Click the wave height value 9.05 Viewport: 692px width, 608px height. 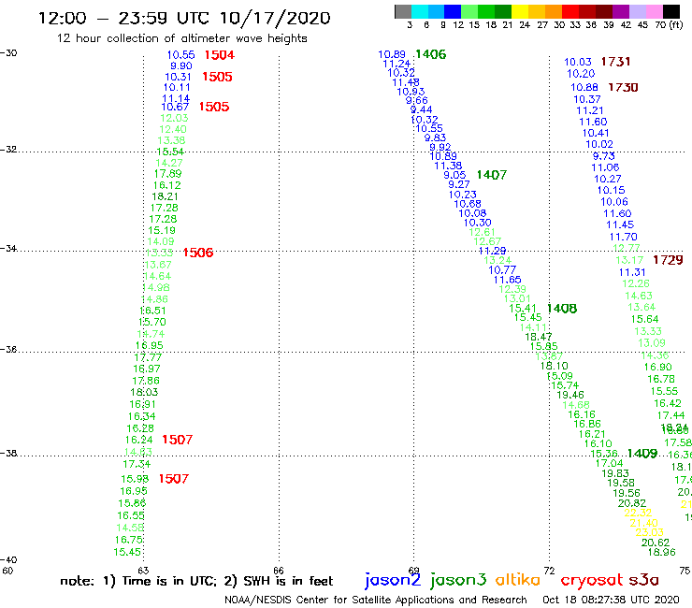[x=454, y=175]
